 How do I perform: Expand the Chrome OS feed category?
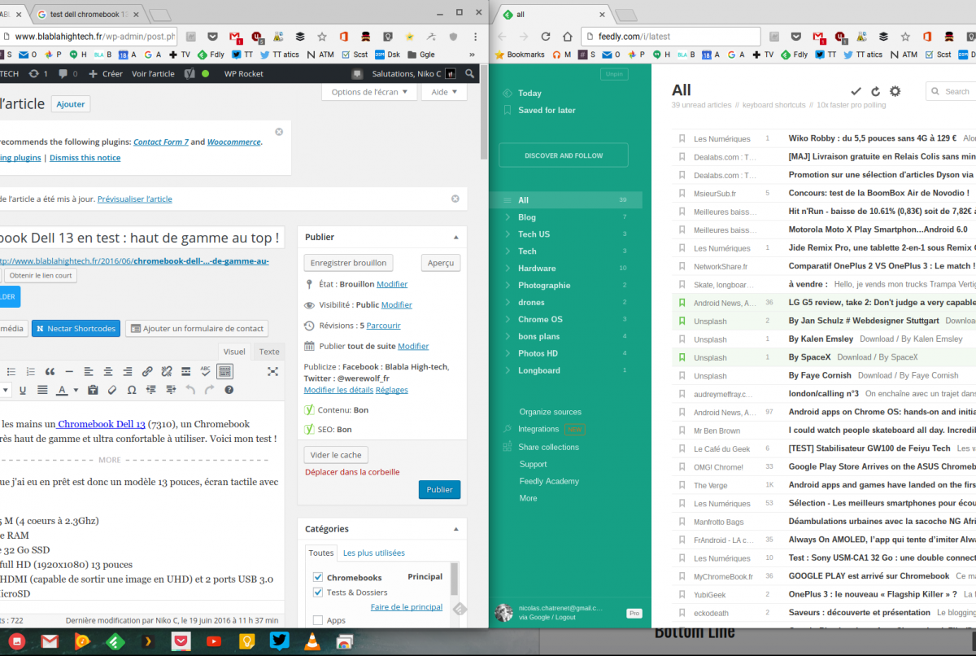click(508, 320)
